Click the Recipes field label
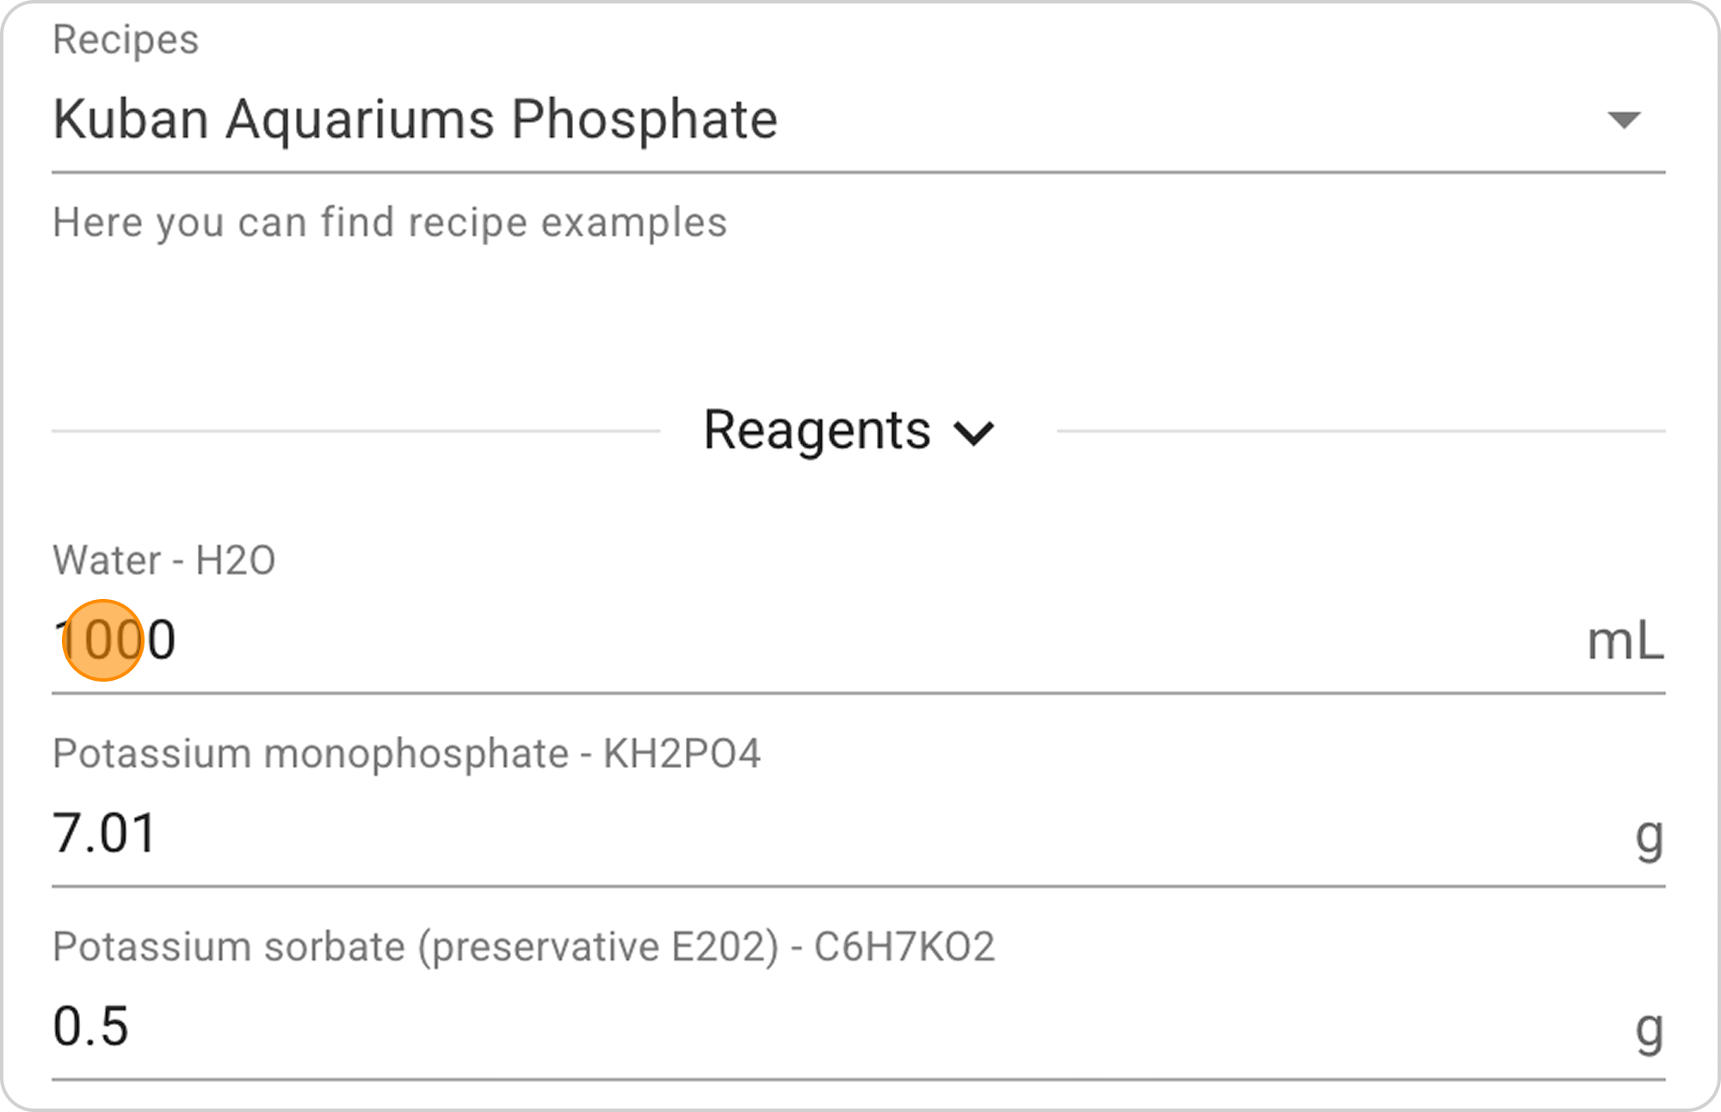 (x=126, y=40)
